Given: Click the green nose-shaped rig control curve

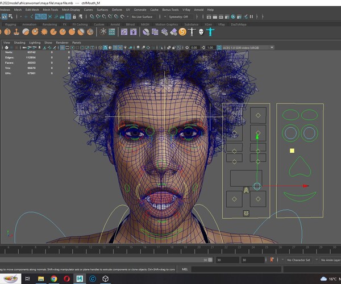Looking at the screenshot, I should coord(300,166).
